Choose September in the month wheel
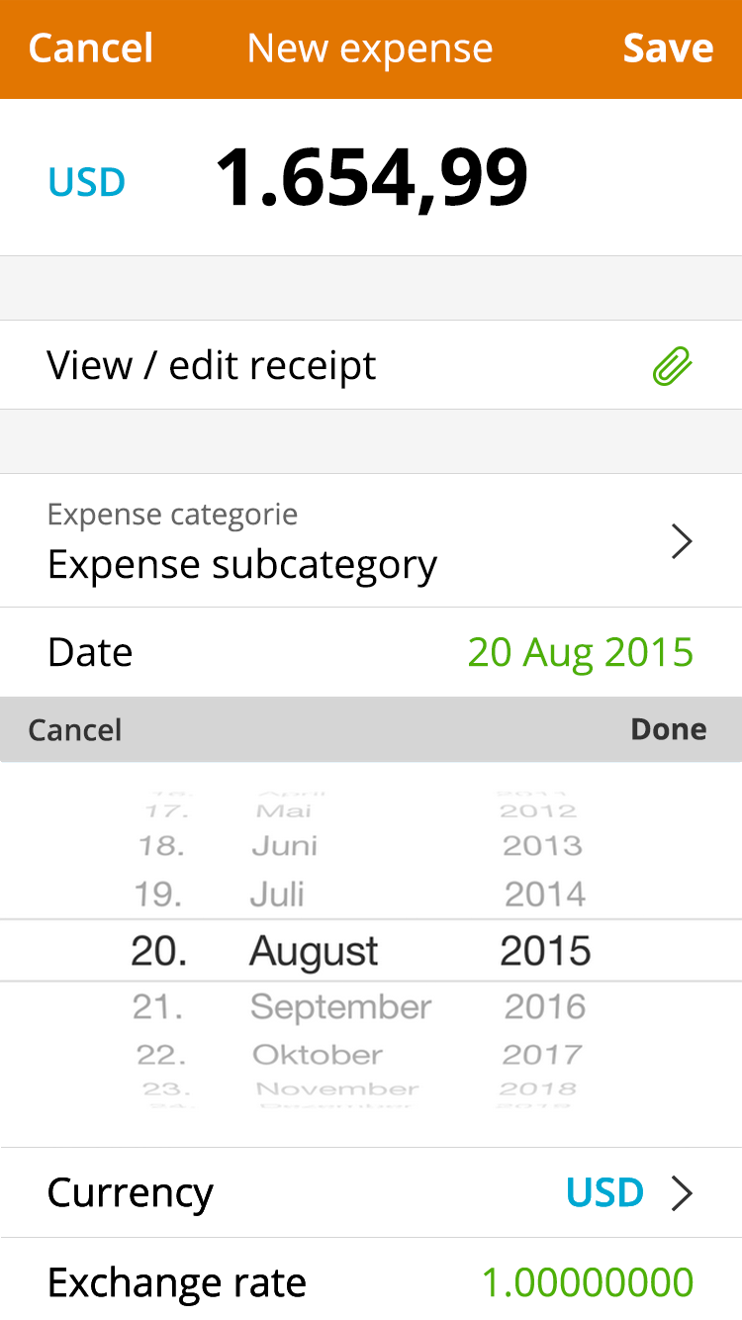742x1320 pixels. (x=341, y=1007)
